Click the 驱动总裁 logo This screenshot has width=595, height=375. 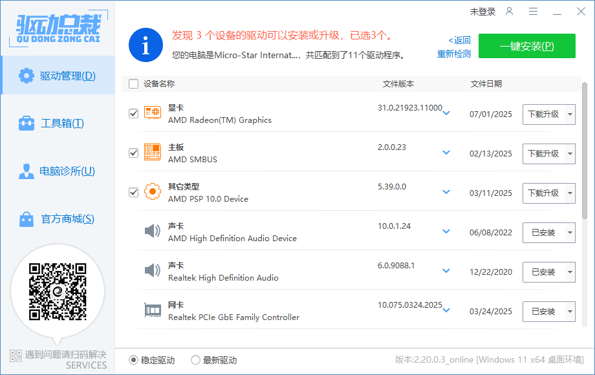(x=58, y=28)
